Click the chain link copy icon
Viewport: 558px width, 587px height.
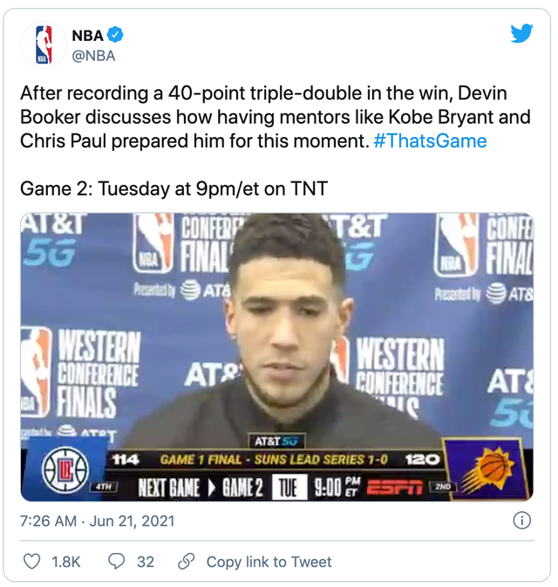tap(186, 562)
